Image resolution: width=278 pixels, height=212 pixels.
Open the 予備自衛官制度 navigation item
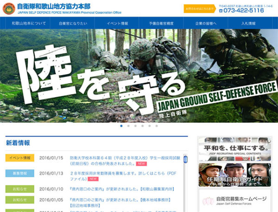pos(161,23)
